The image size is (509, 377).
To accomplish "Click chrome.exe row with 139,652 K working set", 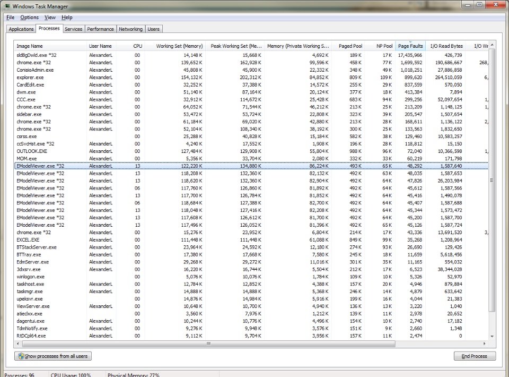I will (x=251, y=63).
